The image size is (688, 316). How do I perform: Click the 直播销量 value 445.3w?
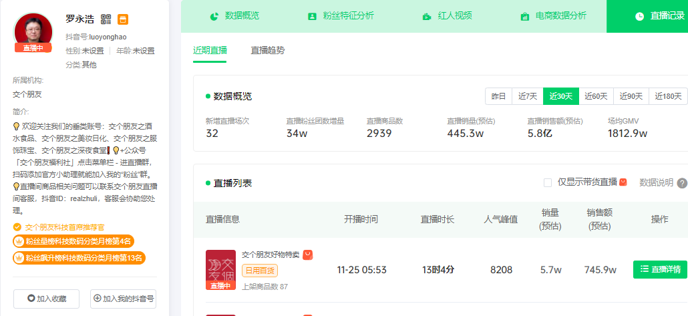(x=465, y=134)
